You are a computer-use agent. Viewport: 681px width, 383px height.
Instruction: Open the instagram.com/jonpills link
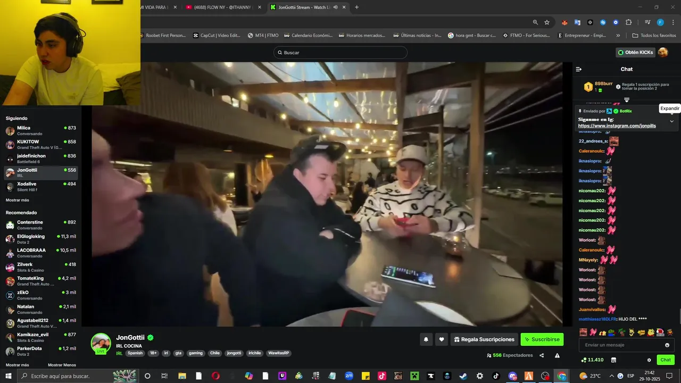[617, 126]
